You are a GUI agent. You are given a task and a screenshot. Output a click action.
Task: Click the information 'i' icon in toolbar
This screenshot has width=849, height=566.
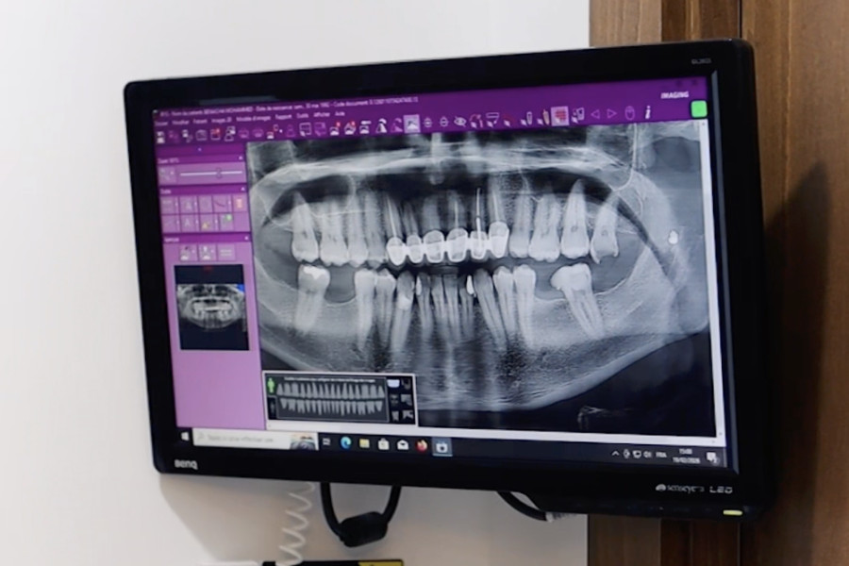(647, 112)
